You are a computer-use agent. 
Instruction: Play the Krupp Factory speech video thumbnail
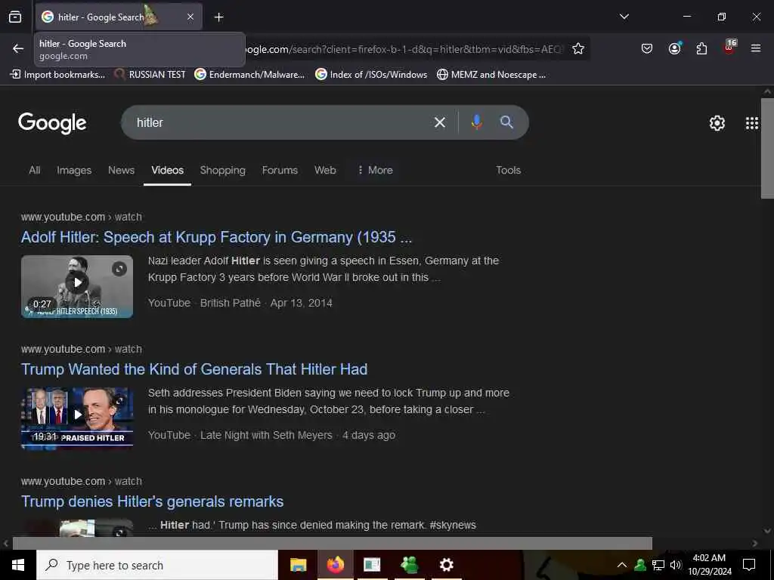click(x=77, y=286)
